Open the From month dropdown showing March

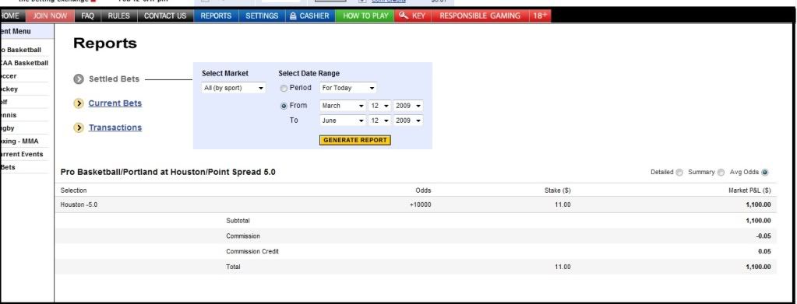[x=343, y=106]
